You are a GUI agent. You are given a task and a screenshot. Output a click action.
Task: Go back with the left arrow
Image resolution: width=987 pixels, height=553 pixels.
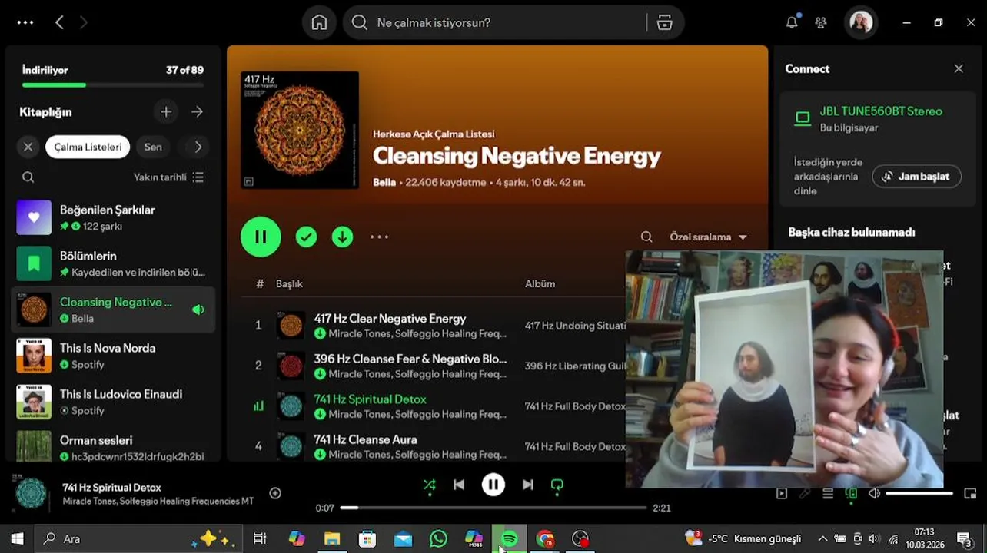59,22
